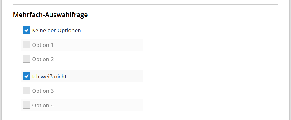The width and height of the screenshot is (291, 120).
Task: Click the "Ich weiß nicht." label text
Action: [x=50, y=77]
